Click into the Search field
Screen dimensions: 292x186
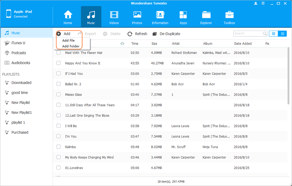[x=248, y=34]
